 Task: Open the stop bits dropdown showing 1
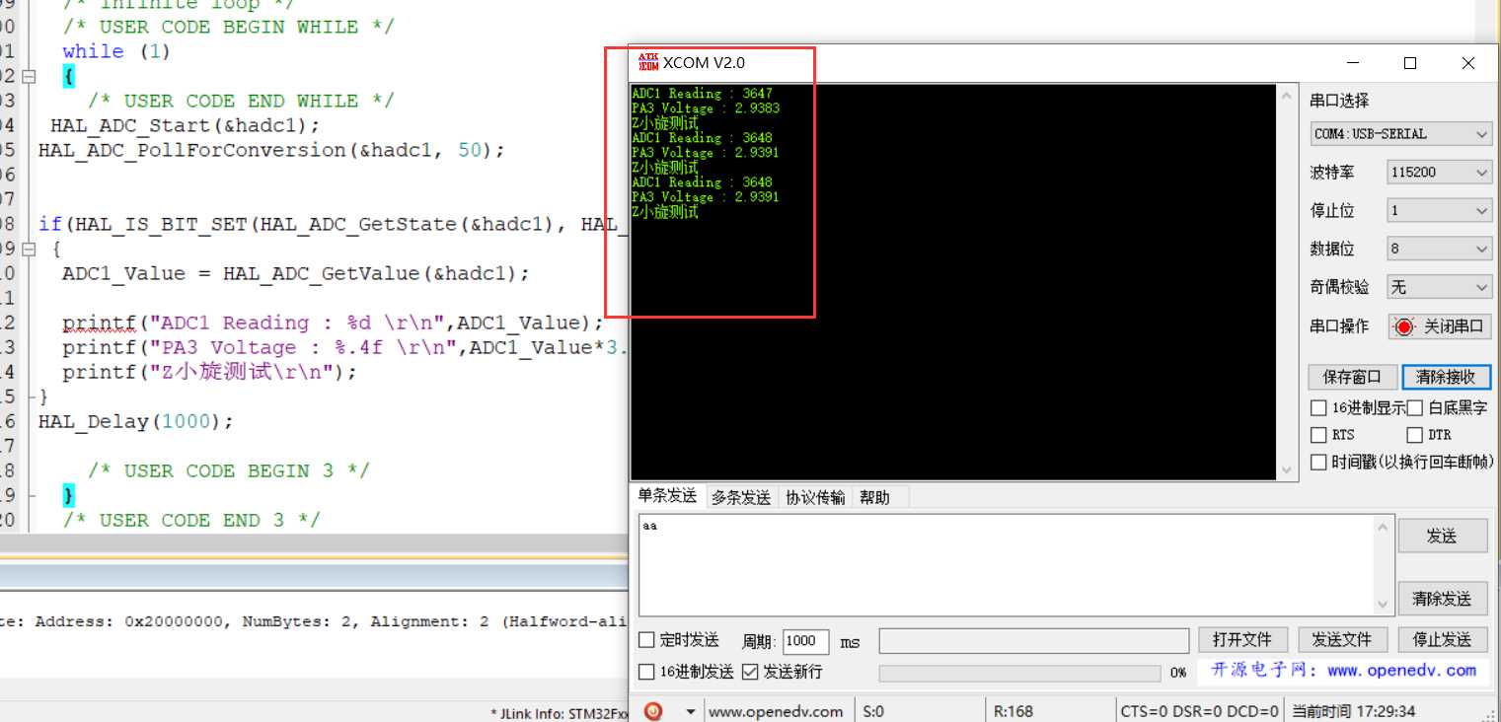point(1440,211)
